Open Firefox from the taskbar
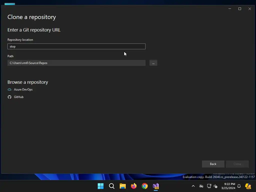The image size is (256, 192). [134, 186]
